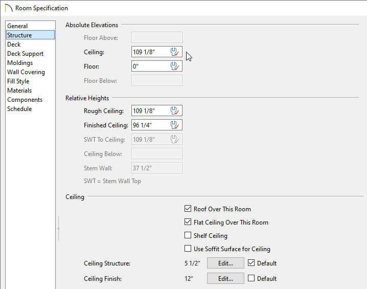Image resolution: width=367 pixels, height=289 pixels.
Task: Click the wrench icon in Rough Ceiling field
Action: (x=175, y=110)
